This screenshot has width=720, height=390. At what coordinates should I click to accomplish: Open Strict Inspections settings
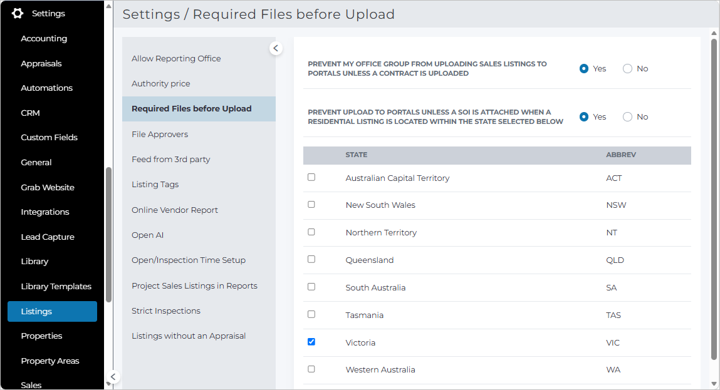(166, 310)
